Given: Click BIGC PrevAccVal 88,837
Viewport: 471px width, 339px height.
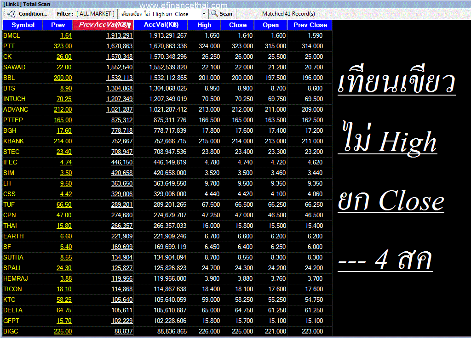Looking at the screenshot, I should [123, 332].
